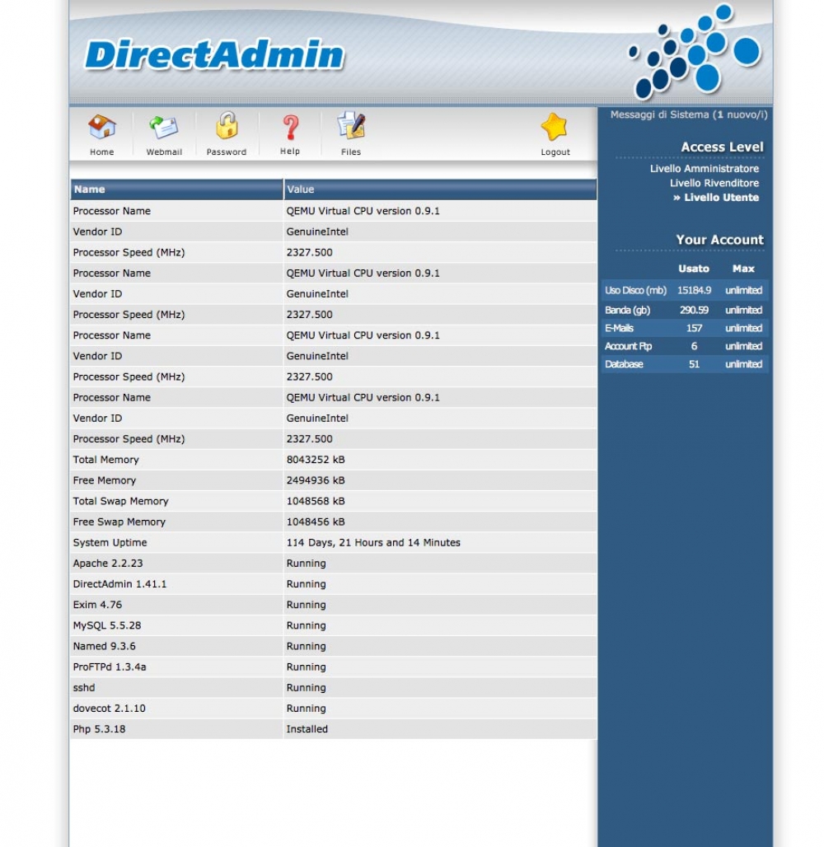The height and width of the screenshot is (847, 824).
Task: Click Uso Disco (mb) row label
Action: click(635, 291)
